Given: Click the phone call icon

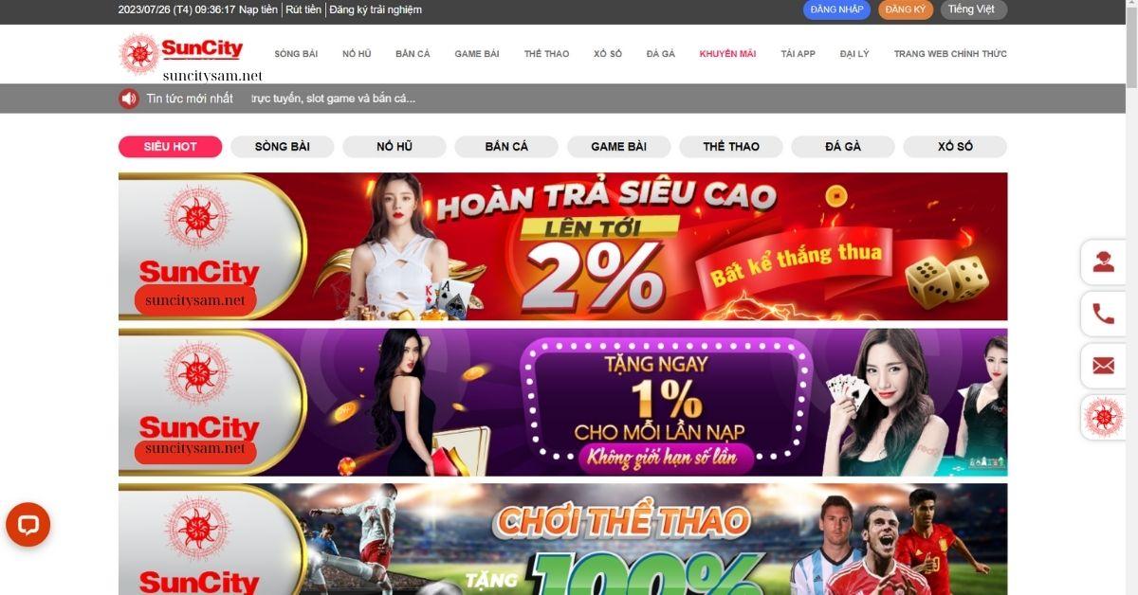Looking at the screenshot, I should click(x=1104, y=314).
